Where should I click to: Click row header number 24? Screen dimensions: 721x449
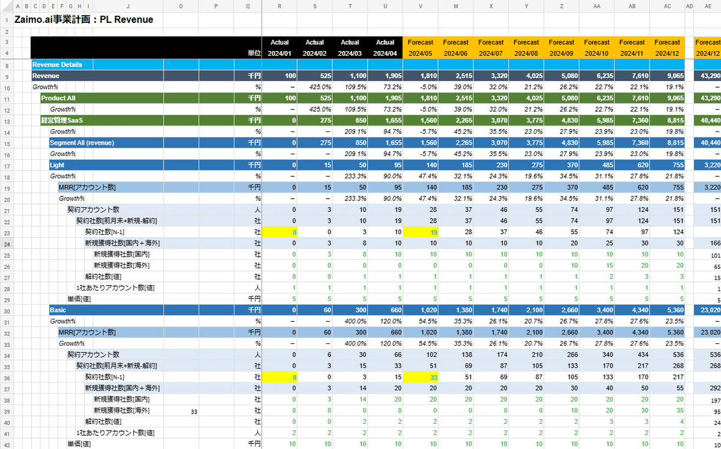7,243
